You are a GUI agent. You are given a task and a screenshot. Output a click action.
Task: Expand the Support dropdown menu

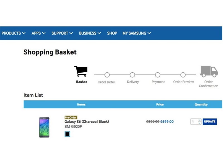[x=62, y=33]
